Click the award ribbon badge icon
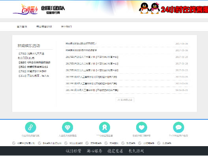The height and width of the screenshot is (156, 208). [105, 127]
